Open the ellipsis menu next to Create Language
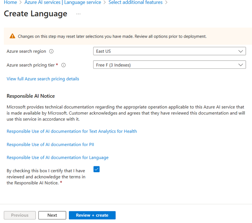 [78, 14]
